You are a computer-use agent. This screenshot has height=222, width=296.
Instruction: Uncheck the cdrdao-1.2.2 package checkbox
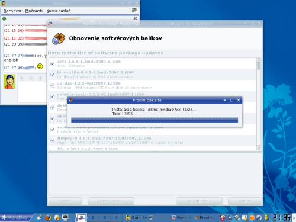coord(52,85)
